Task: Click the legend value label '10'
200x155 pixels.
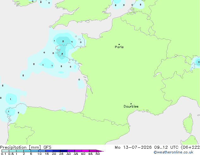Action: pyautogui.click(x=39, y=154)
